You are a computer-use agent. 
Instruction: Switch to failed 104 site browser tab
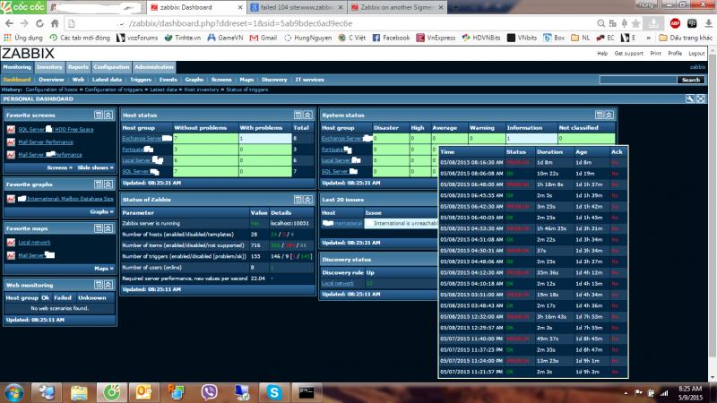(x=298, y=7)
